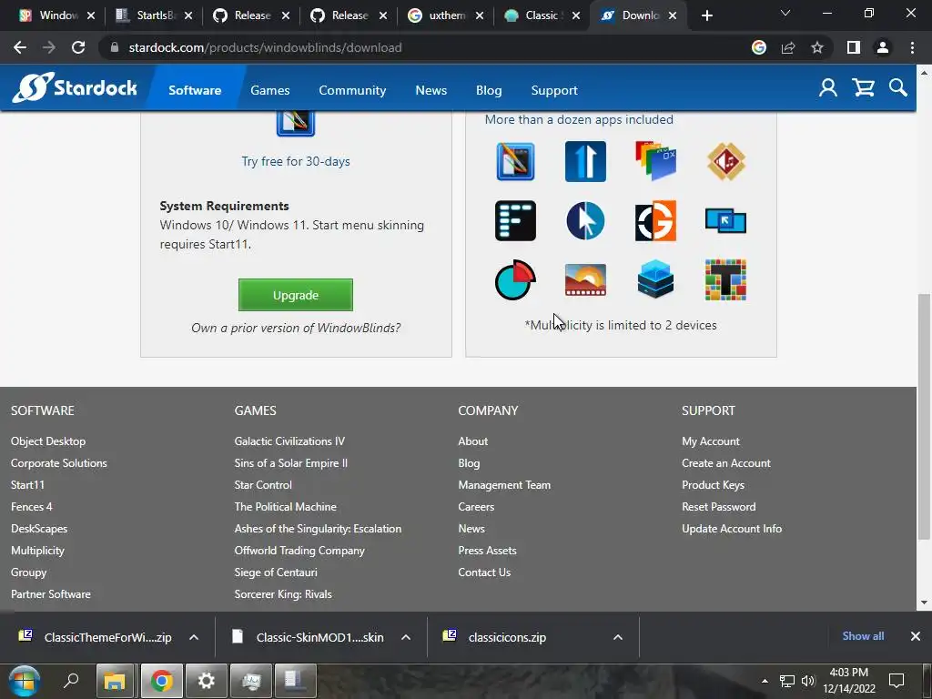Click the share page icon in address bar
932x699 pixels.
(788, 47)
